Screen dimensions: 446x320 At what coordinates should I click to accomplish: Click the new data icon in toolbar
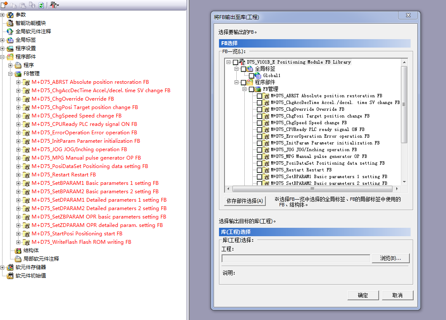pos(5,5)
